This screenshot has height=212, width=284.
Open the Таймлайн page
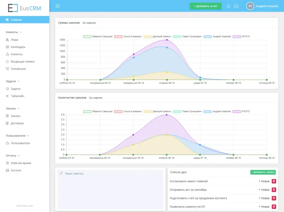pyautogui.click(x=17, y=96)
